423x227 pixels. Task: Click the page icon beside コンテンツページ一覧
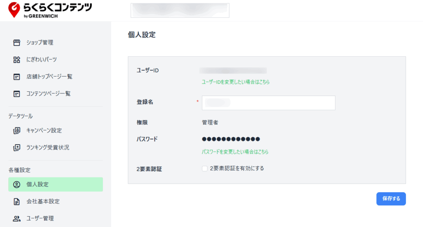coord(17,94)
